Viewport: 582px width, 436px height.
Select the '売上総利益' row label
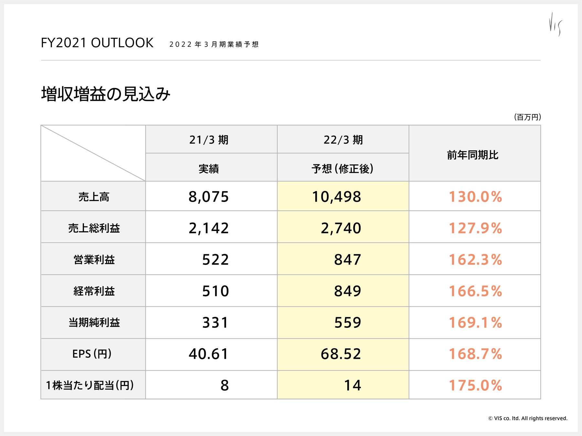[94, 228]
